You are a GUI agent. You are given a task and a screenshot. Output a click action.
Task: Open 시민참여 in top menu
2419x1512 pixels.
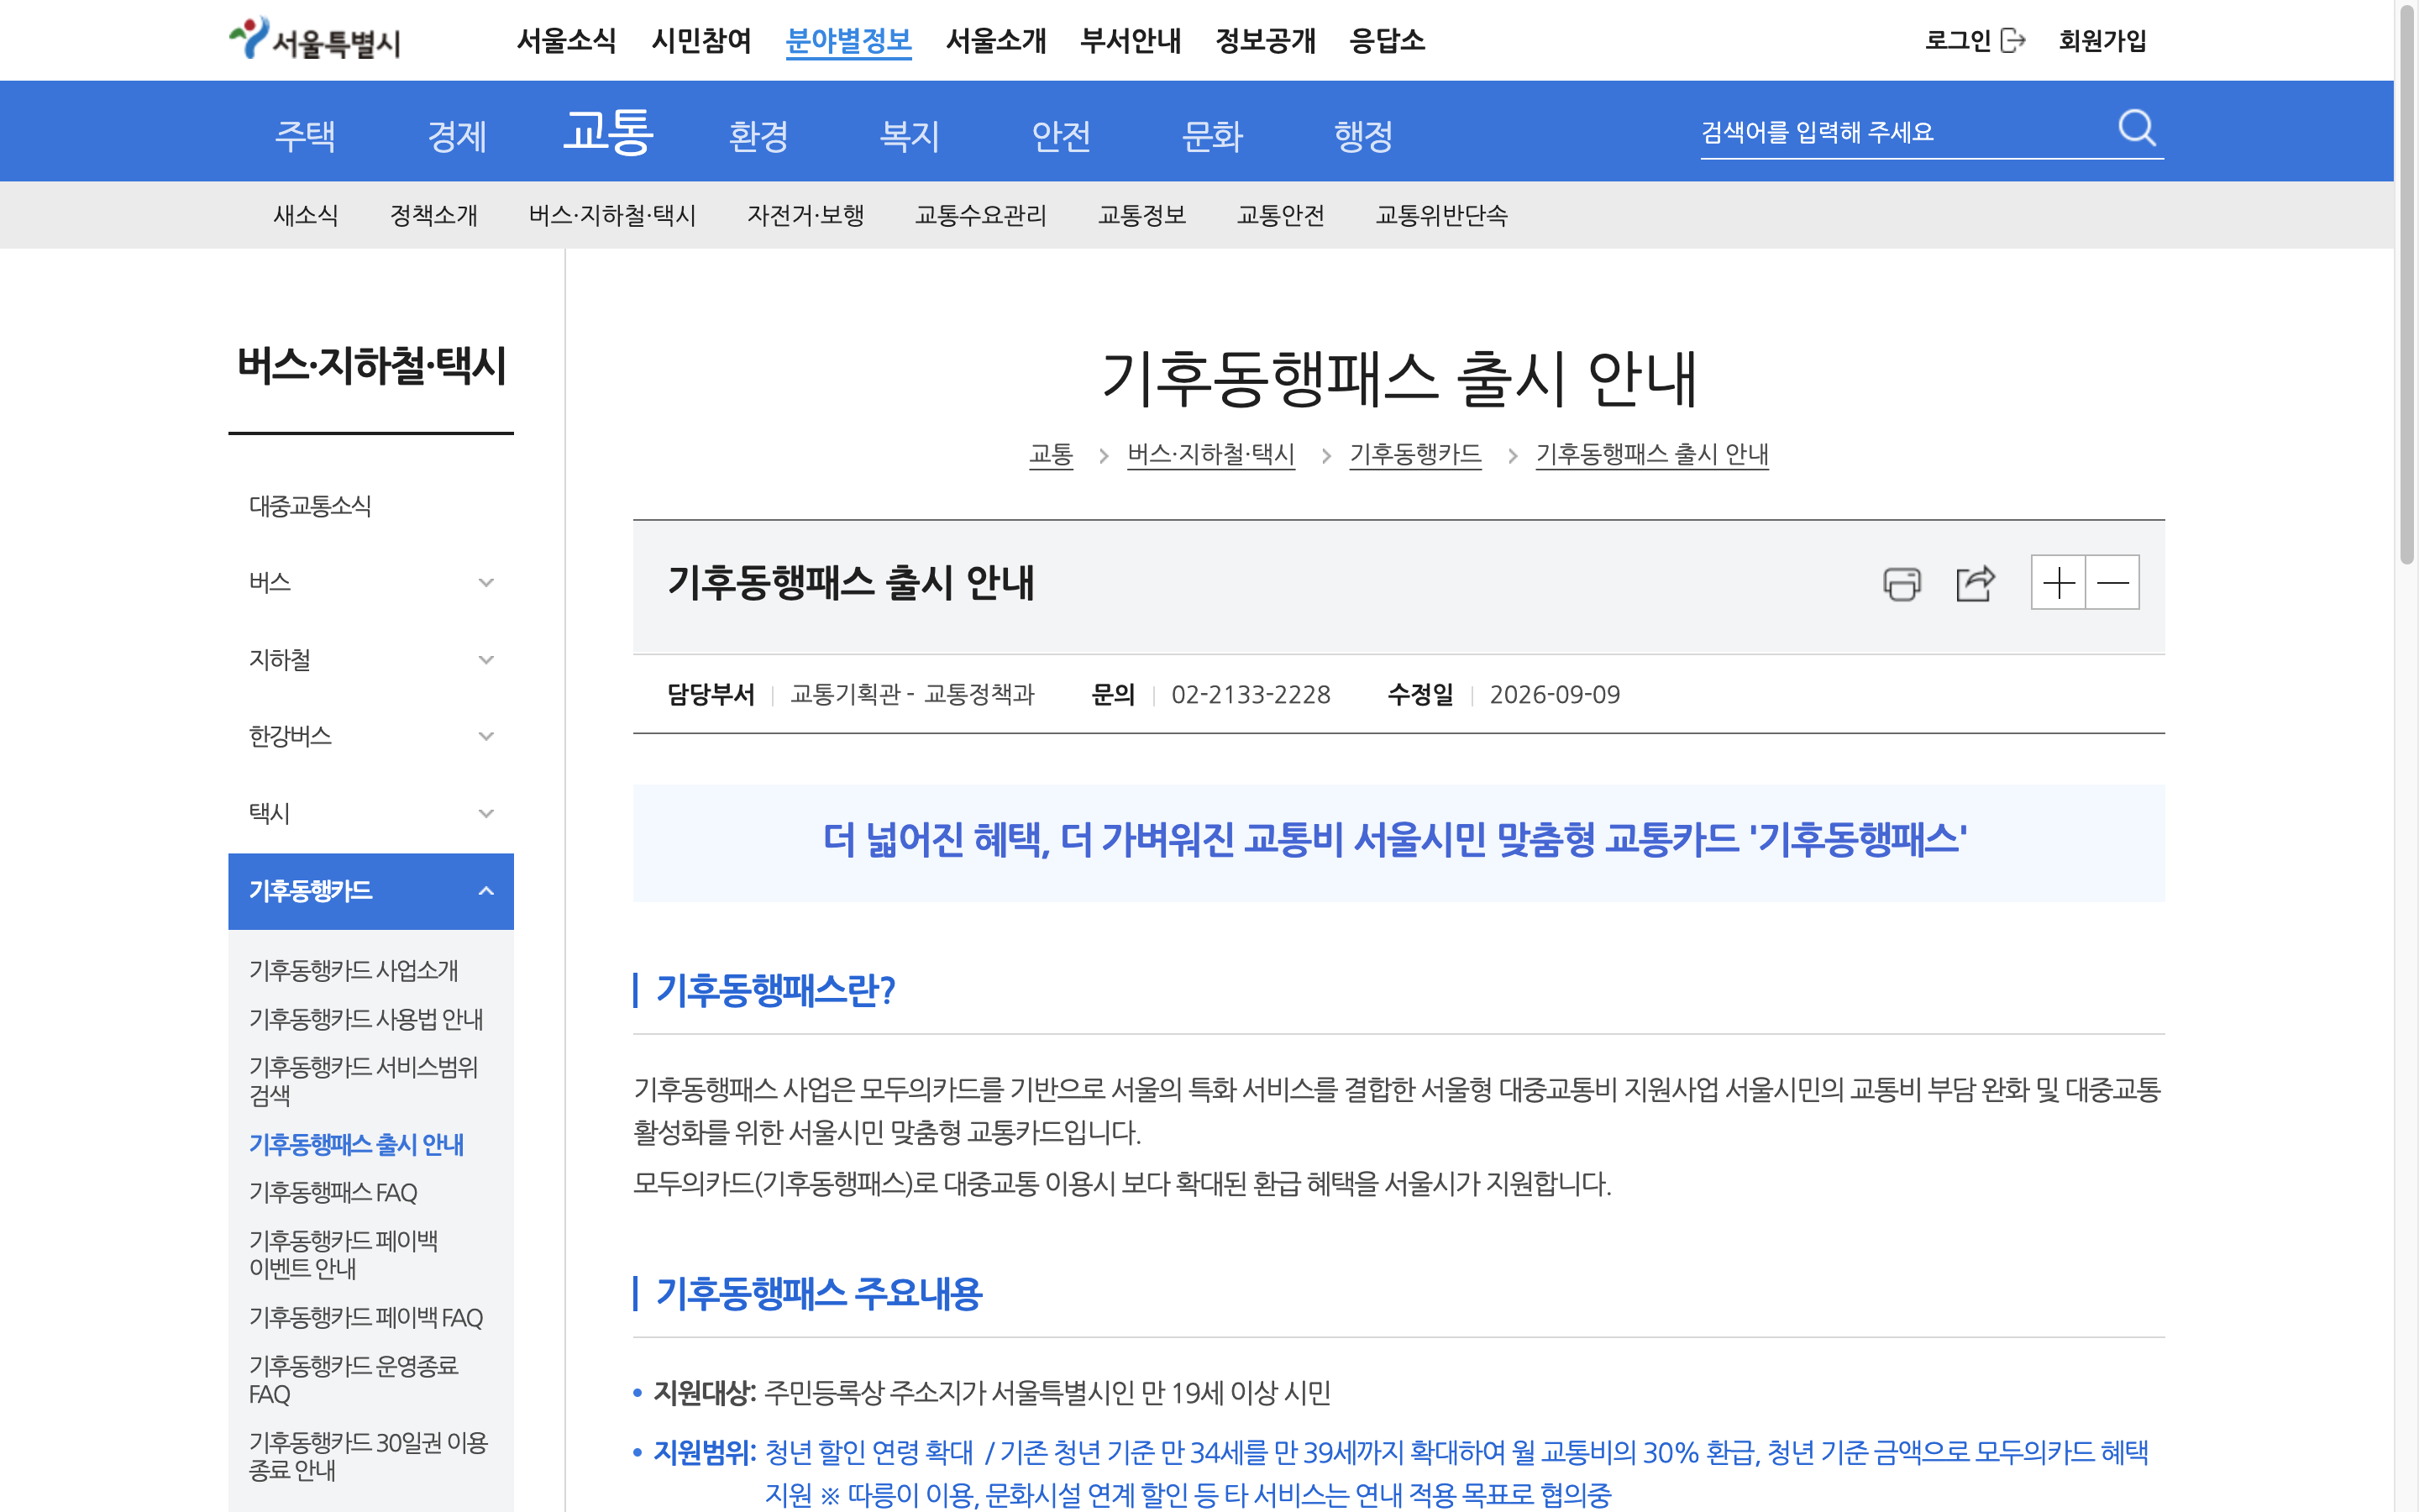701,41
